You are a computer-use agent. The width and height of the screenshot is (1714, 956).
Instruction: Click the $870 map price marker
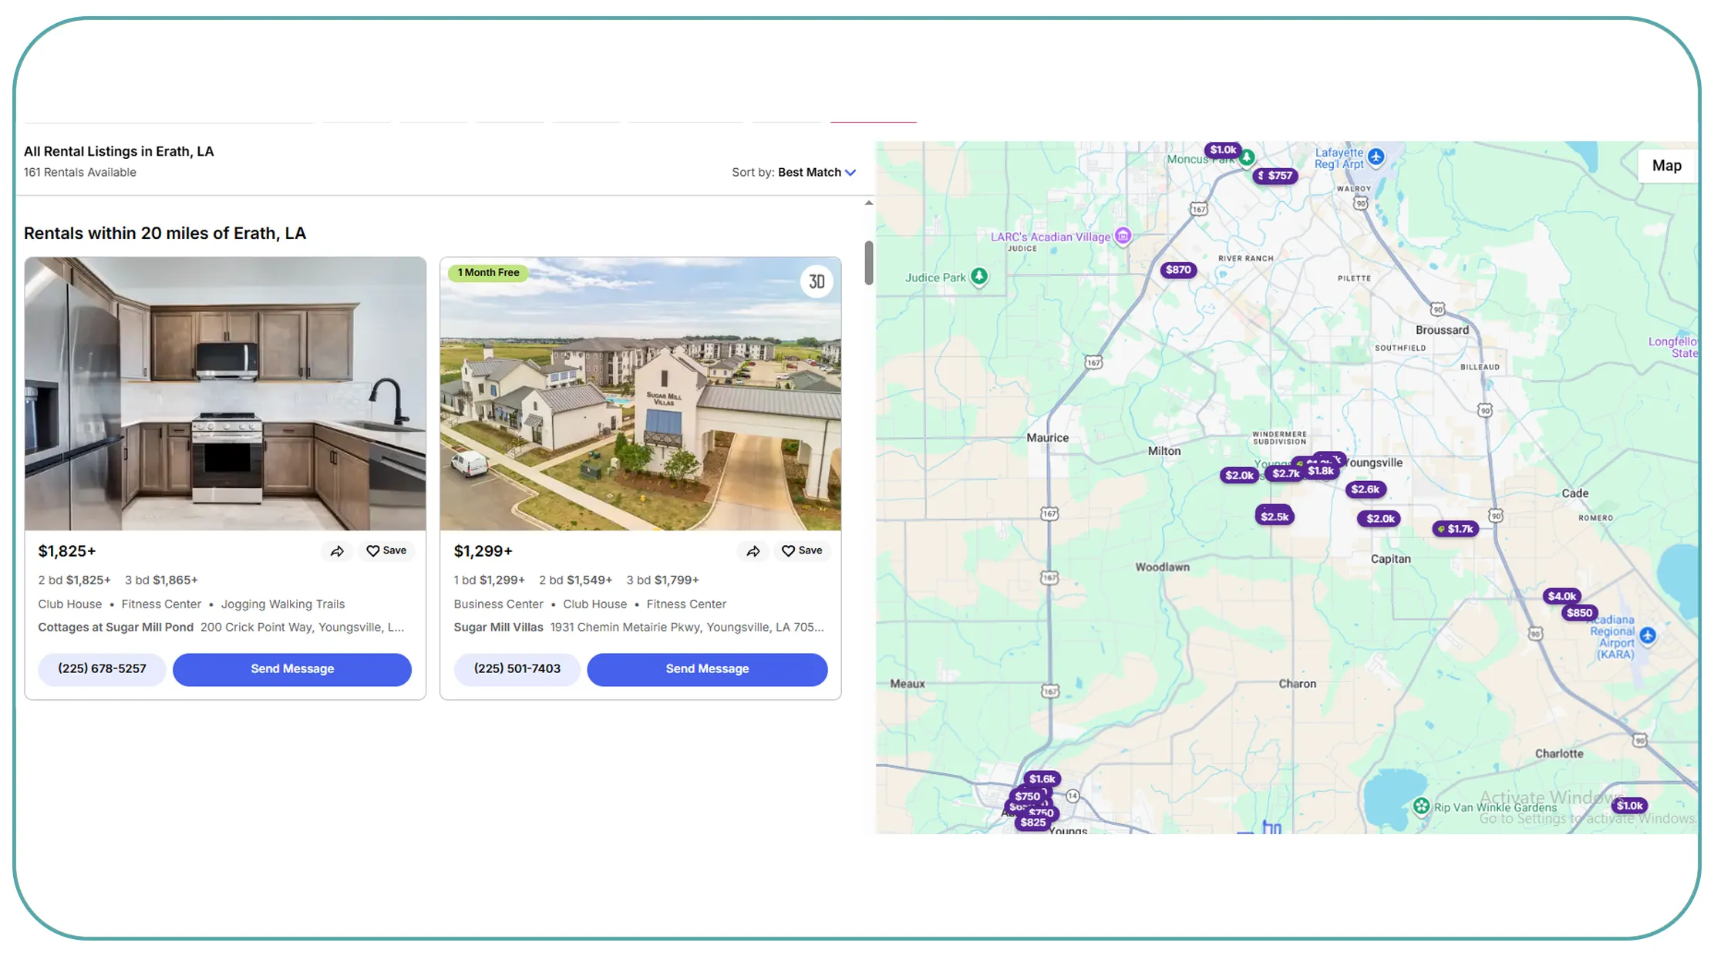point(1178,270)
